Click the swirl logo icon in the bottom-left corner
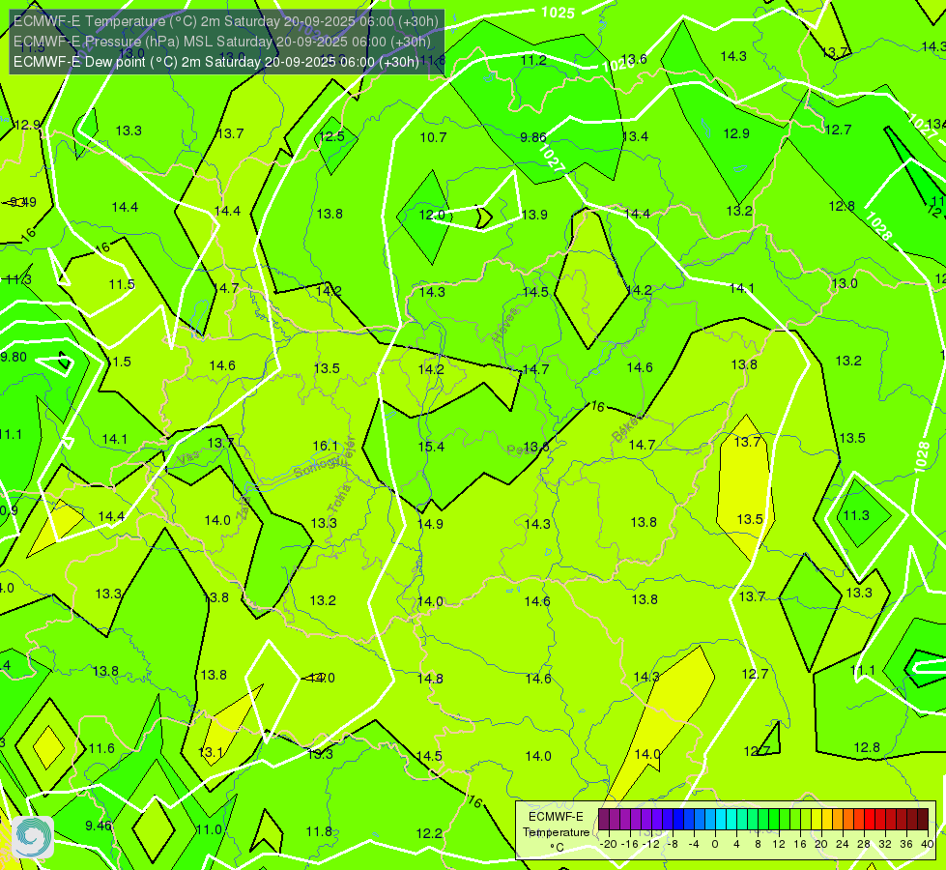Screen dimensions: 946x870 coord(33,837)
